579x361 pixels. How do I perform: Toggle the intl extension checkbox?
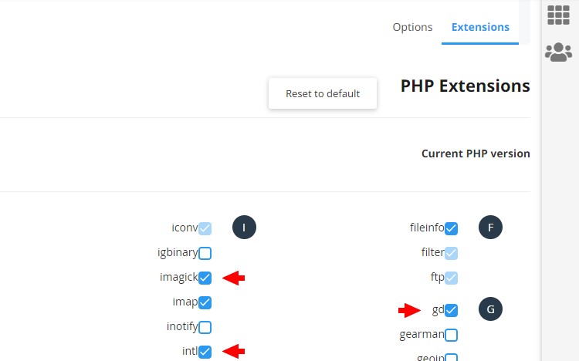pyautogui.click(x=205, y=352)
